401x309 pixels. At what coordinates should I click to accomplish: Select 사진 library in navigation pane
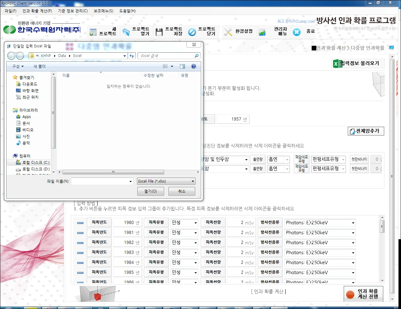23,136
